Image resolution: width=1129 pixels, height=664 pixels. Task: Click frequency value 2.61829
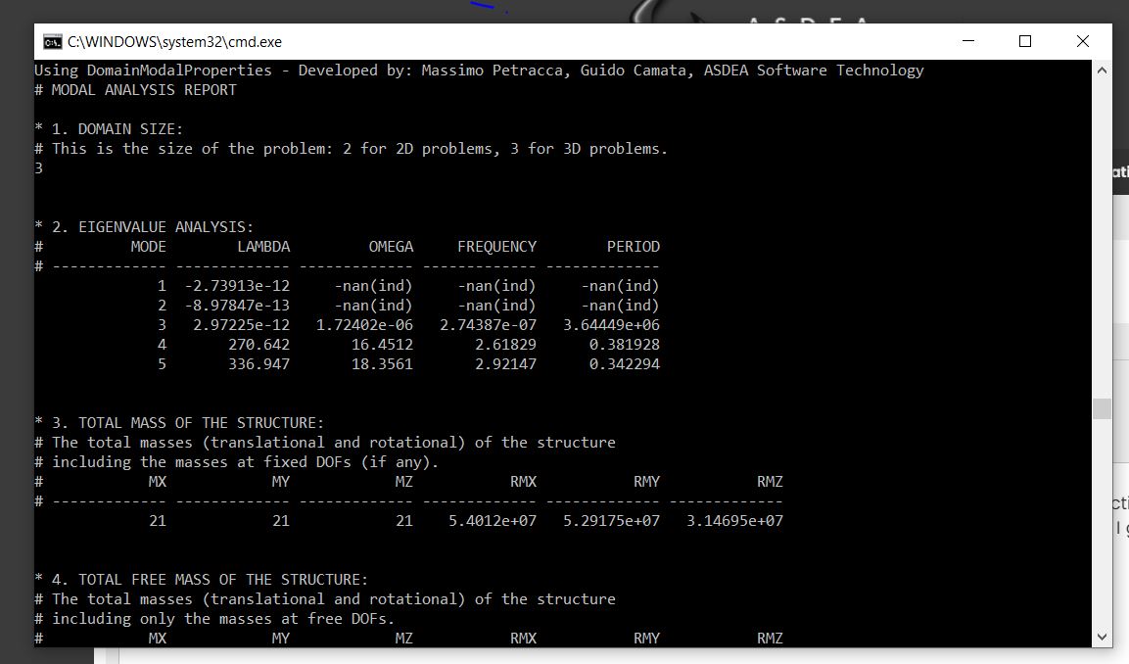tap(505, 345)
